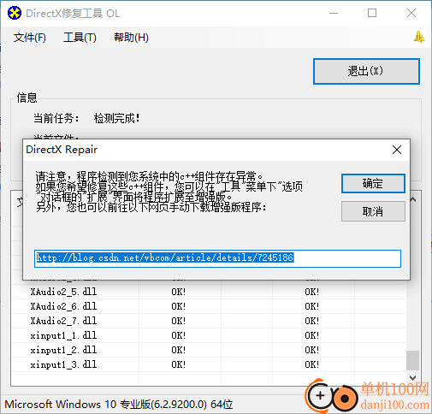Click the scroll-down arrow of the file list
The width and height of the screenshot is (432, 414).
point(412,378)
